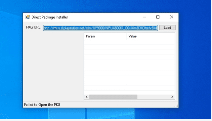
Task: Maximize the Direct Package Installer window
Action: coord(158,17)
